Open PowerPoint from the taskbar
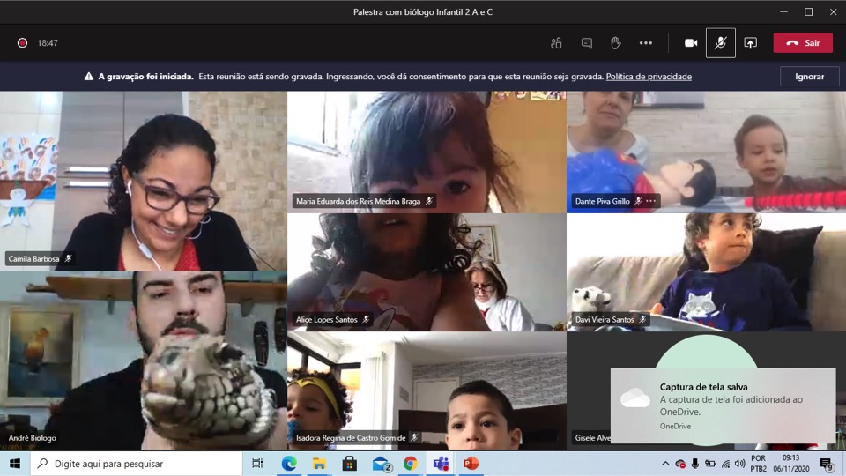This screenshot has height=476, width=846. coord(471,464)
